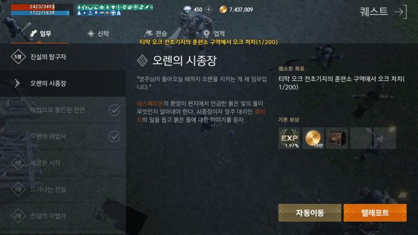Viewport: 418px width, 235px height.
Task: Click the orange 텔레포트 button
Action: (x=375, y=213)
